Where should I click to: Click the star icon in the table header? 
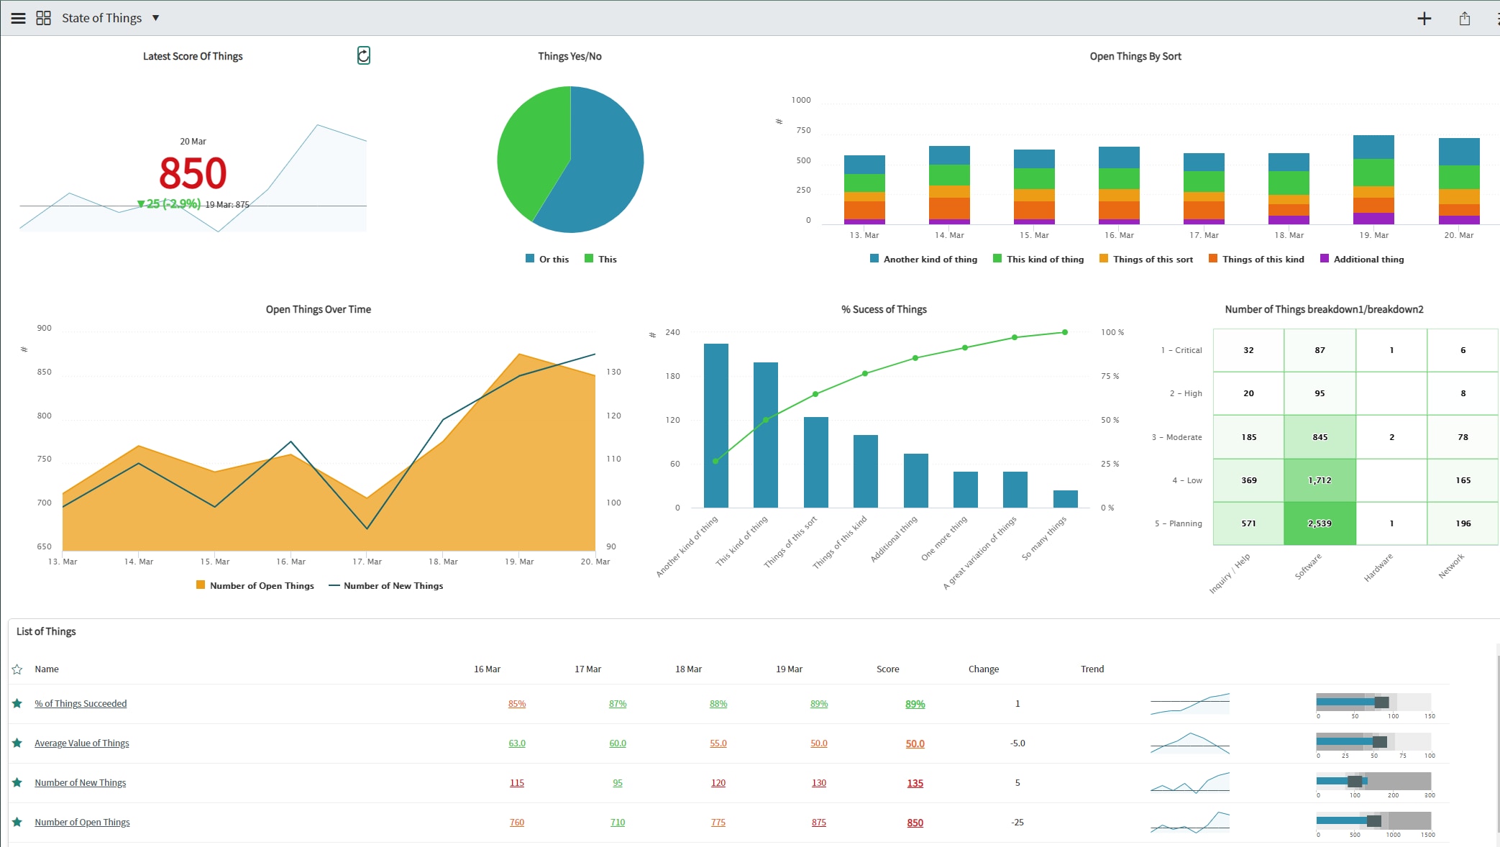(x=17, y=669)
